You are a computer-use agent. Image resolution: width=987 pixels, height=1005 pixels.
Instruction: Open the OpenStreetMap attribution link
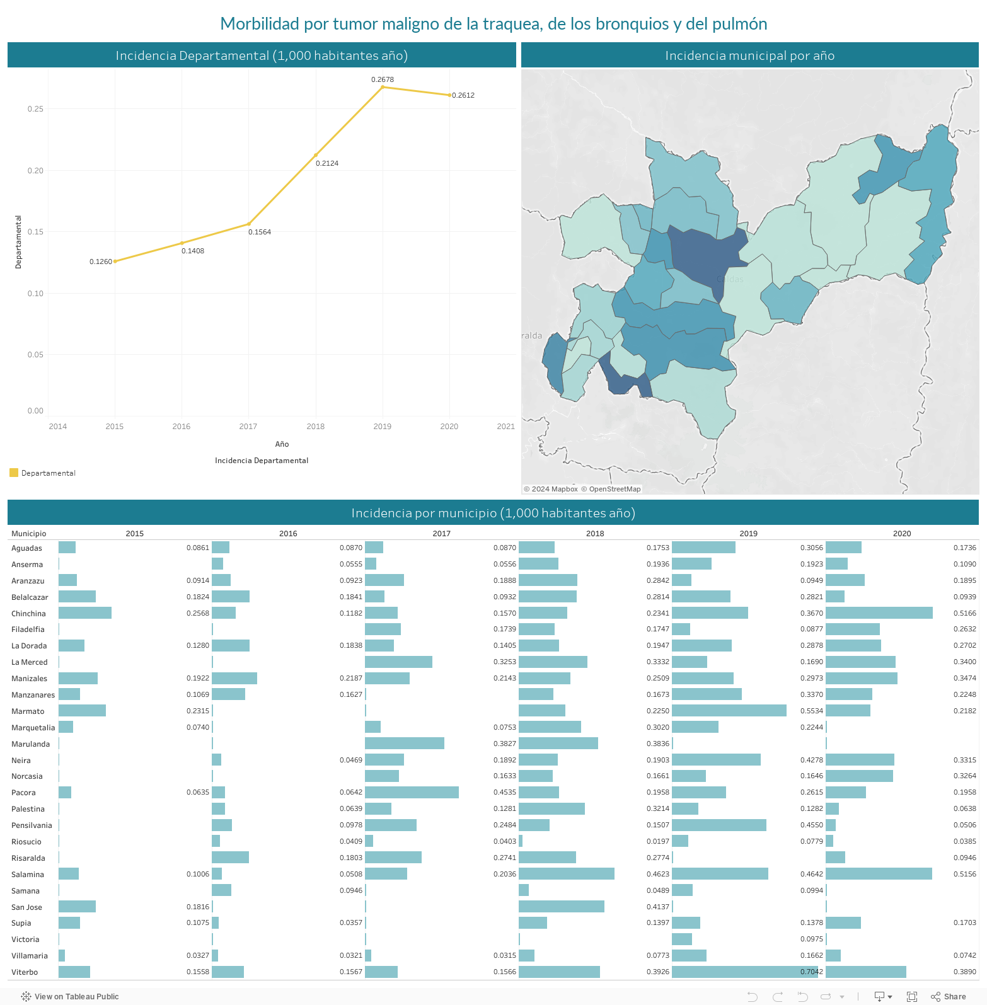pos(610,489)
